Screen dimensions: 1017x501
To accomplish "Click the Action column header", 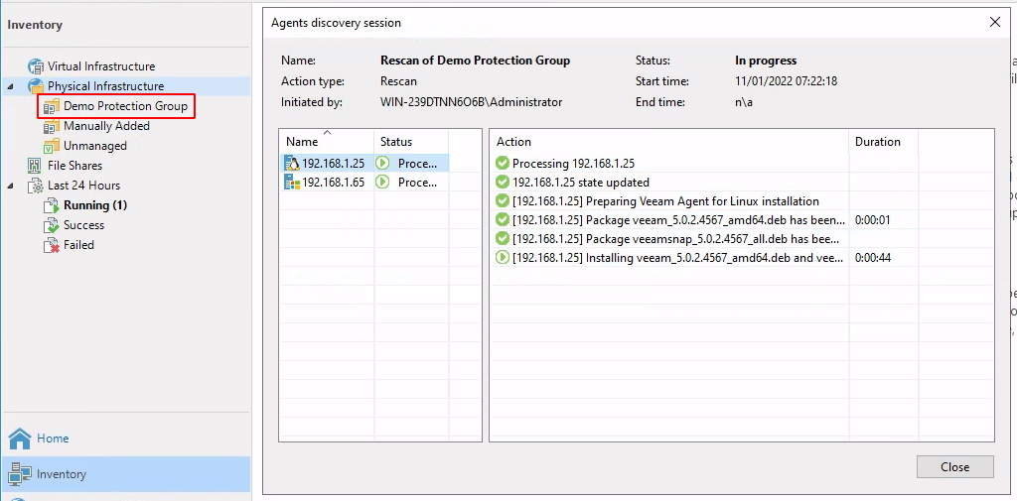I will pyautogui.click(x=669, y=142).
